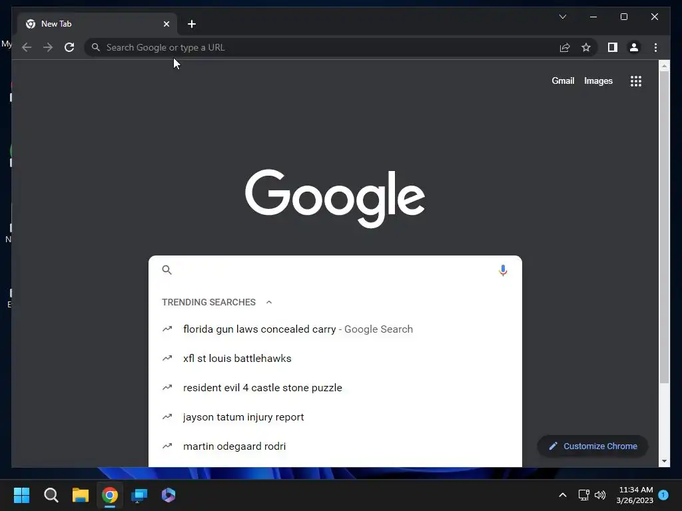Show hidden system tray icons
682x511 pixels.
click(562, 495)
